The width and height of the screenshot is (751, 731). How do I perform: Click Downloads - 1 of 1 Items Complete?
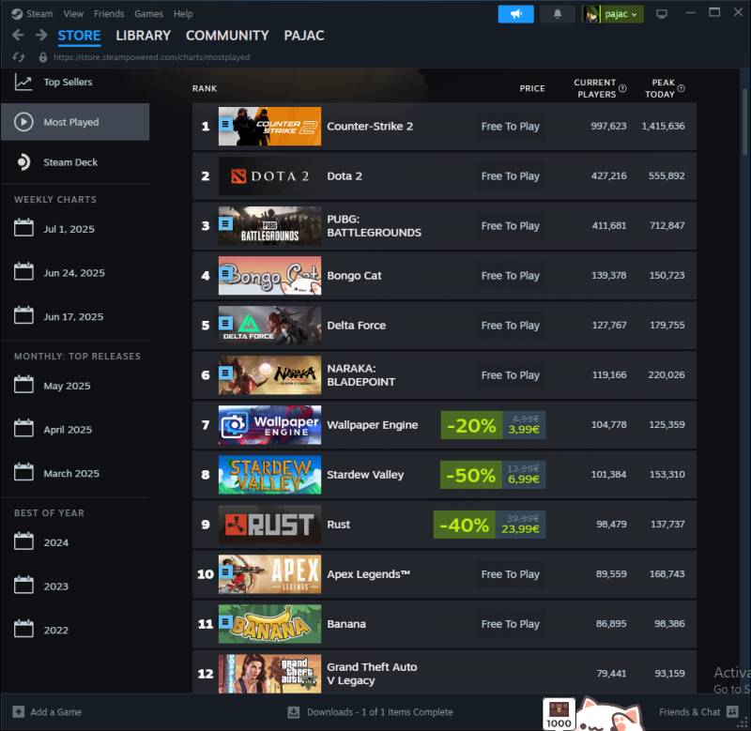tap(380, 712)
